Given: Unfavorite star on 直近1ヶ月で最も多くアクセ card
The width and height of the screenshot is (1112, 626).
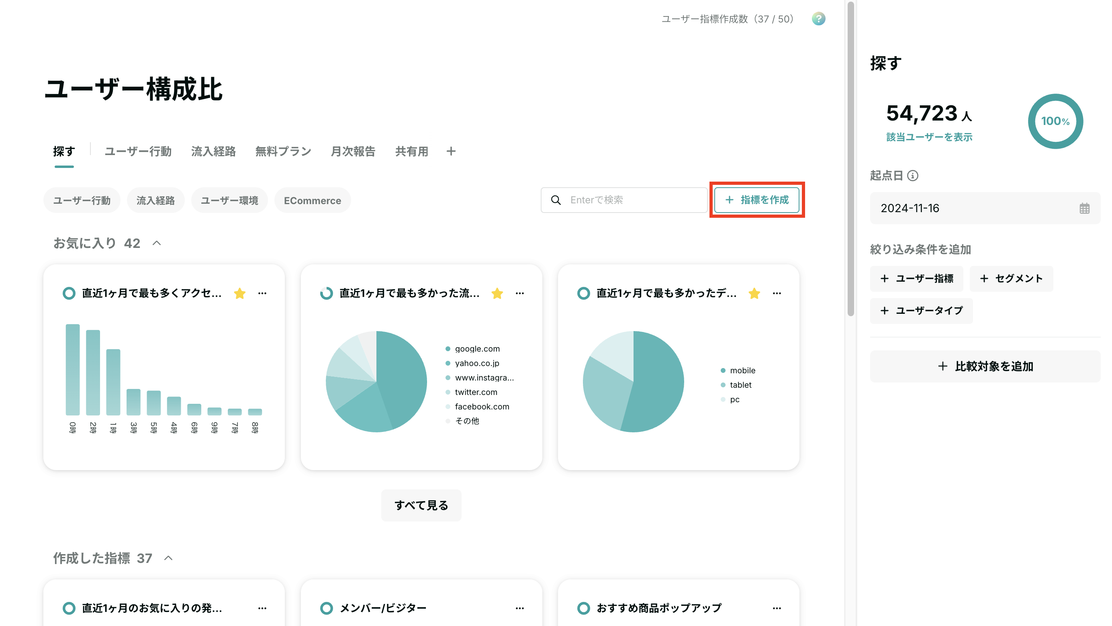Looking at the screenshot, I should [x=239, y=293].
